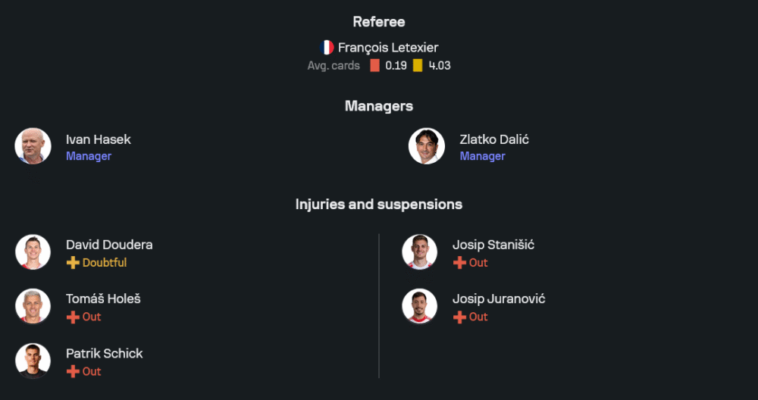Click David Doudera's doubtful status cross icon
Image resolution: width=758 pixels, height=400 pixels.
73,263
